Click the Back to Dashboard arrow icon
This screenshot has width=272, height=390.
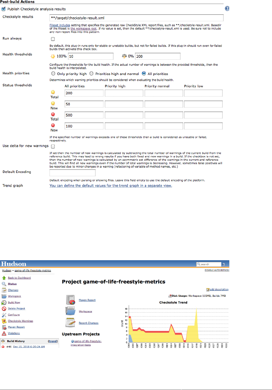[x=4, y=278]
